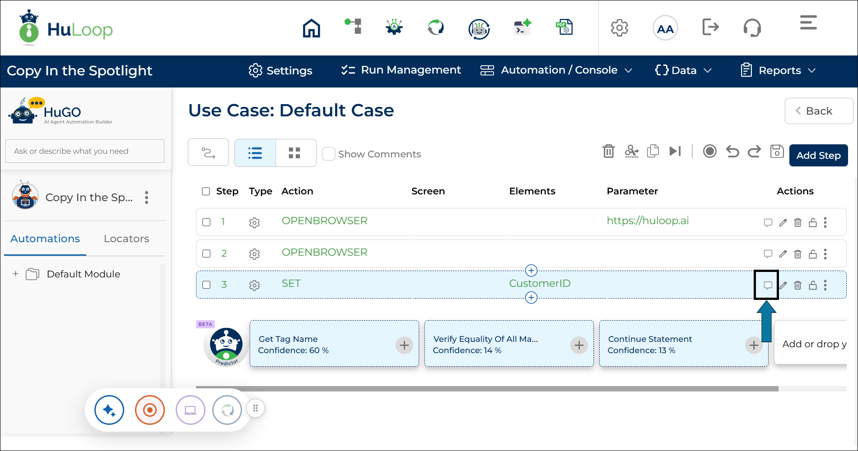Screen dimensions: 858x451
Task: Click the toolbar trash delete icon
Action: (x=609, y=151)
